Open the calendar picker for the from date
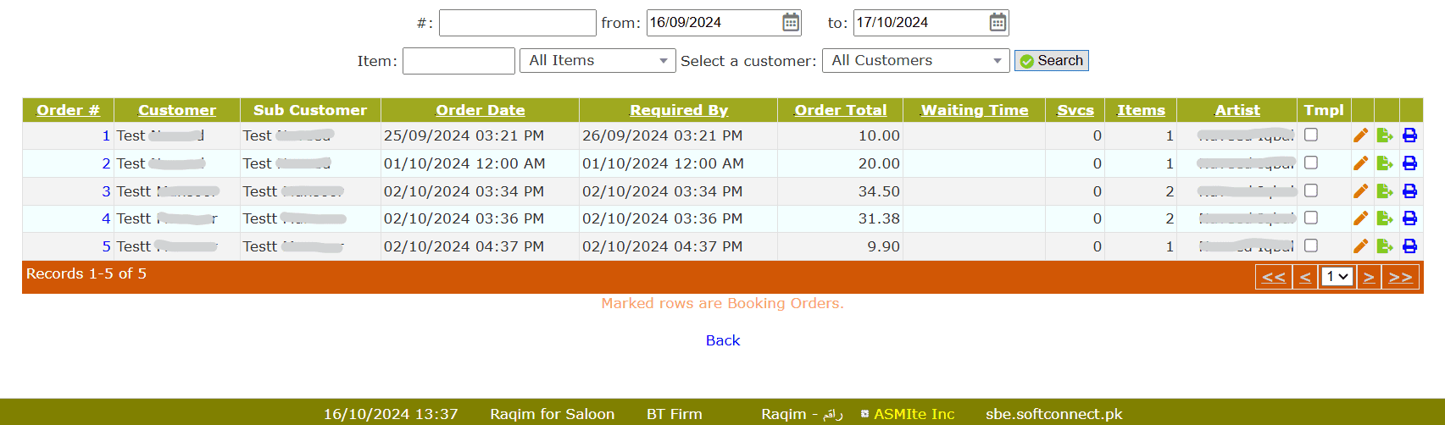Screen dimensions: 1445x425 point(791,23)
